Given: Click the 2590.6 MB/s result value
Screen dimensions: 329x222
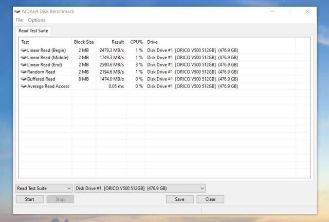Looking at the screenshot, I should [112, 64].
